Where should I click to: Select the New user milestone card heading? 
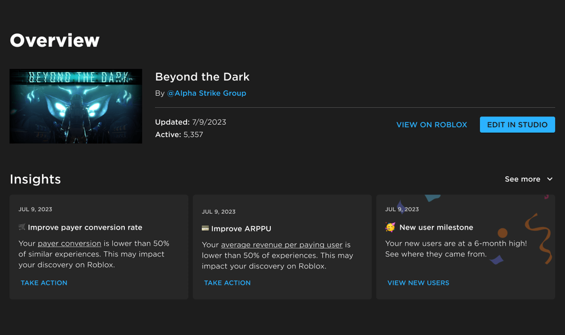pyautogui.click(x=436, y=227)
